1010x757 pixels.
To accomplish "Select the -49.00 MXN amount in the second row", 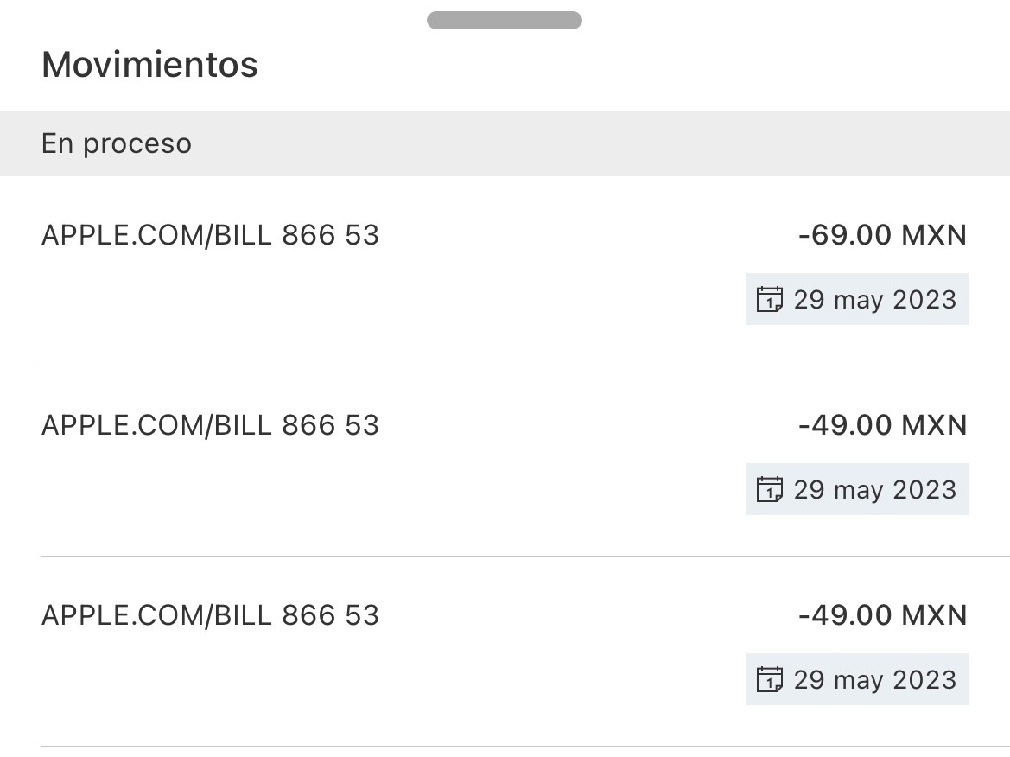I will [882, 425].
